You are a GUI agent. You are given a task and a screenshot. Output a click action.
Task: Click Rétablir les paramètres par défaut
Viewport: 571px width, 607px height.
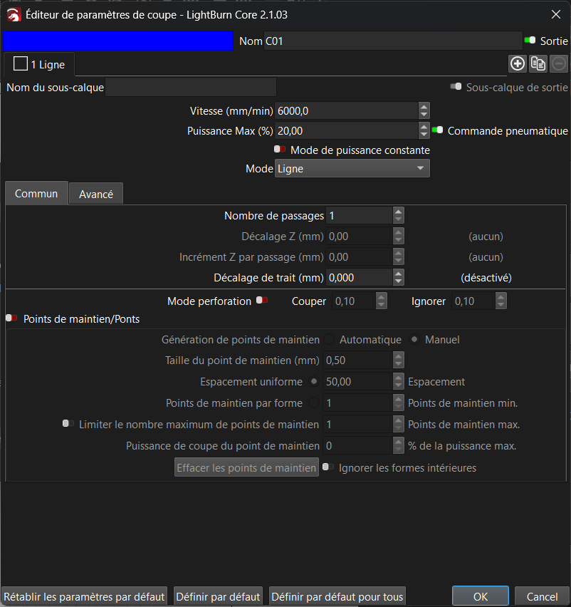(84, 596)
